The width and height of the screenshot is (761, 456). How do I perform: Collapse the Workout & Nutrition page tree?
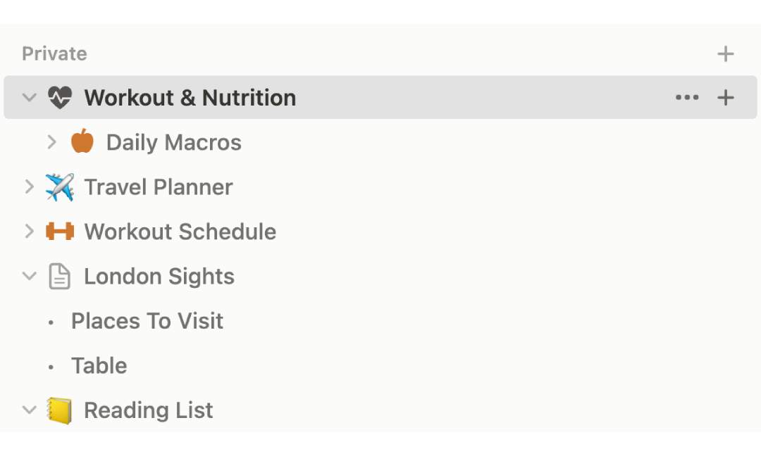tap(29, 98)
